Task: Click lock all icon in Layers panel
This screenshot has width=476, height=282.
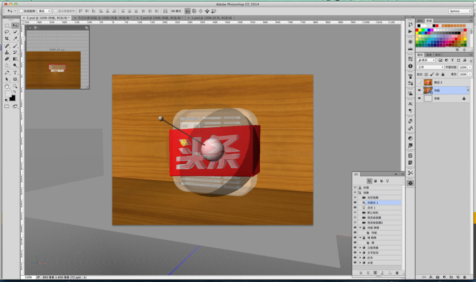Action: click(443, 74)
